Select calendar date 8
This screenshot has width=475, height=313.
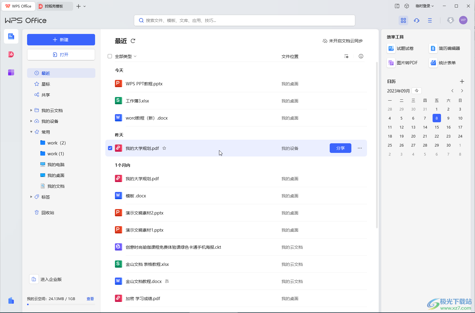coord(437,118)
